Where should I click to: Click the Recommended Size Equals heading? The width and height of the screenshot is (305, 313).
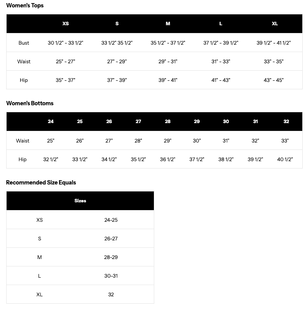(x=41, y=183)
